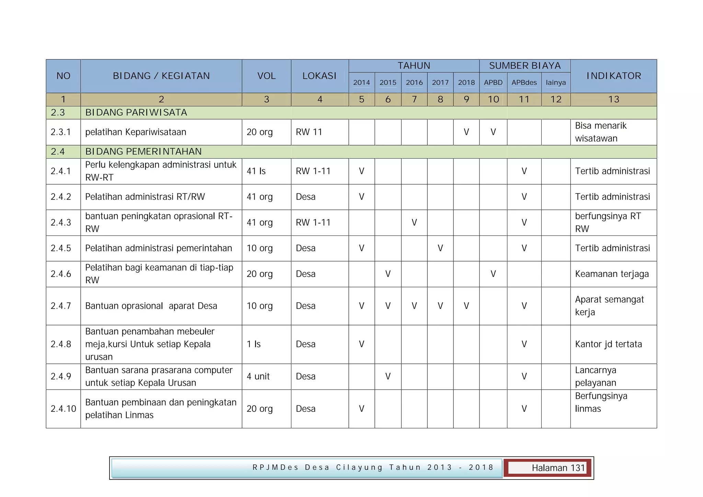
Task: Click the 2017 checkmark in row 2.4.5
Action: click(440, 248)
